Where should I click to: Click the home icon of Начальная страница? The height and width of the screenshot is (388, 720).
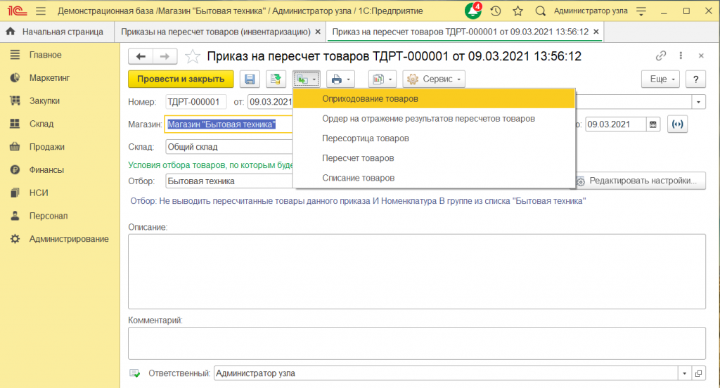(x=11, y=32)
